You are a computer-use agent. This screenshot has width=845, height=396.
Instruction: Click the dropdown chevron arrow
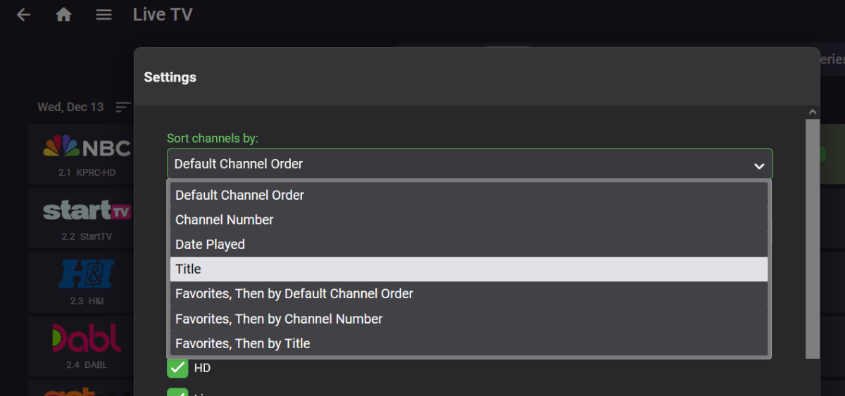[x=758, y=166]
